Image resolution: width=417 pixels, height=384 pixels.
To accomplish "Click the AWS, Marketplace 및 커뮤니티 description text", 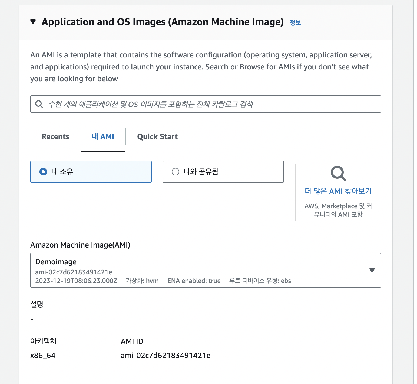I will point(338,210).
